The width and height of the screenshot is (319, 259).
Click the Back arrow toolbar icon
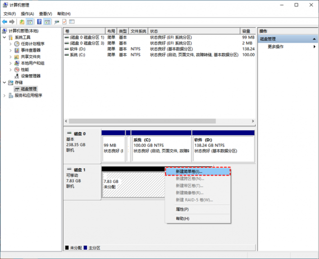point(4,22)
